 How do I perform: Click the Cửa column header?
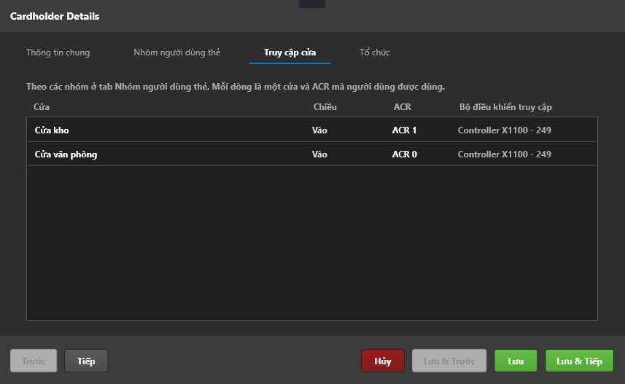42,107
